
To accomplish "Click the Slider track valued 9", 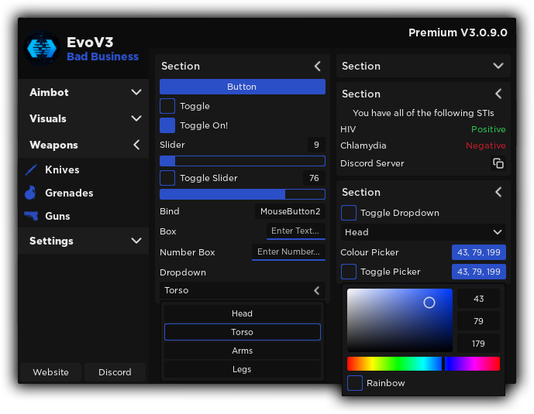I will click(x=243, y=161).
